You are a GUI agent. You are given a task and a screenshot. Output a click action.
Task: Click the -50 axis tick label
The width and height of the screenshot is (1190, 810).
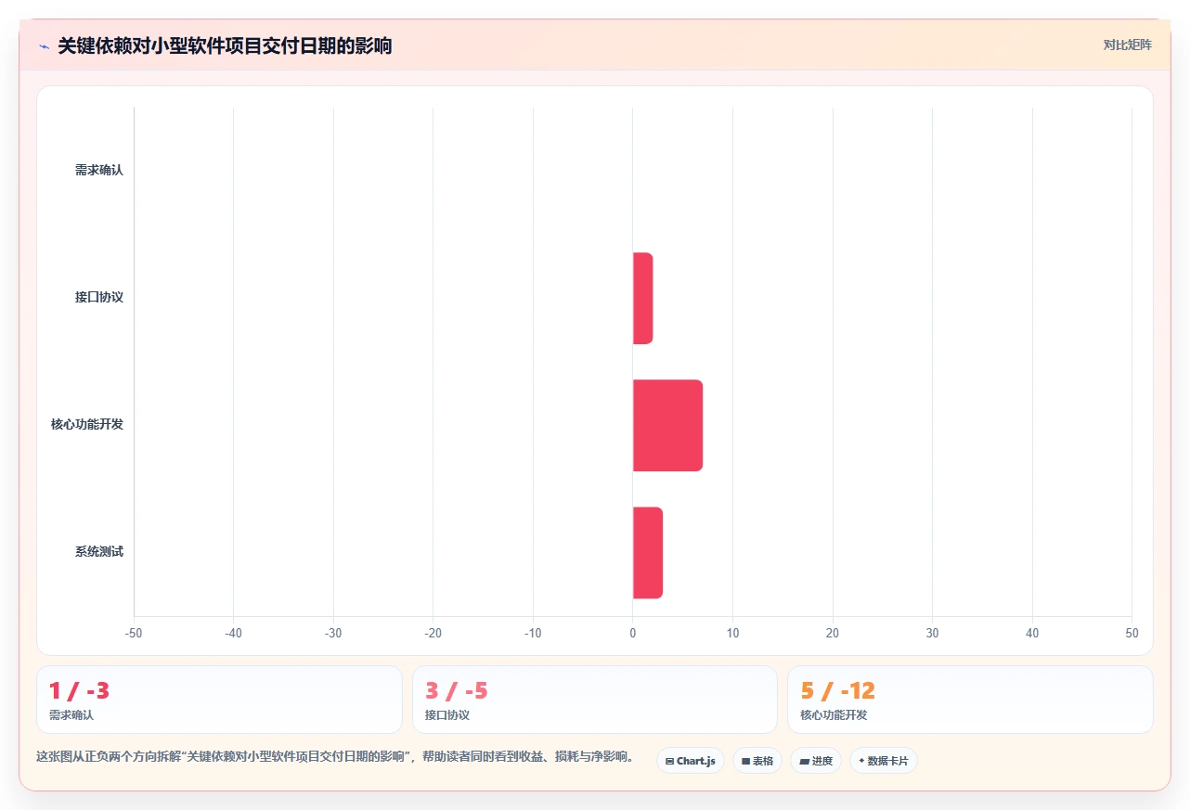point(134,633)
